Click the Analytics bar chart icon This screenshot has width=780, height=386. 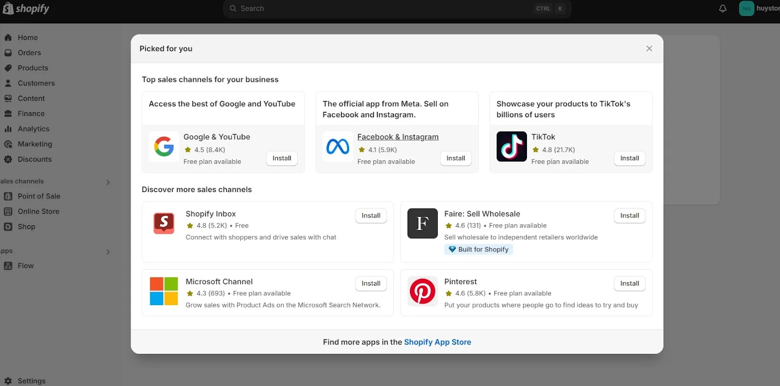tap(8, 129)
